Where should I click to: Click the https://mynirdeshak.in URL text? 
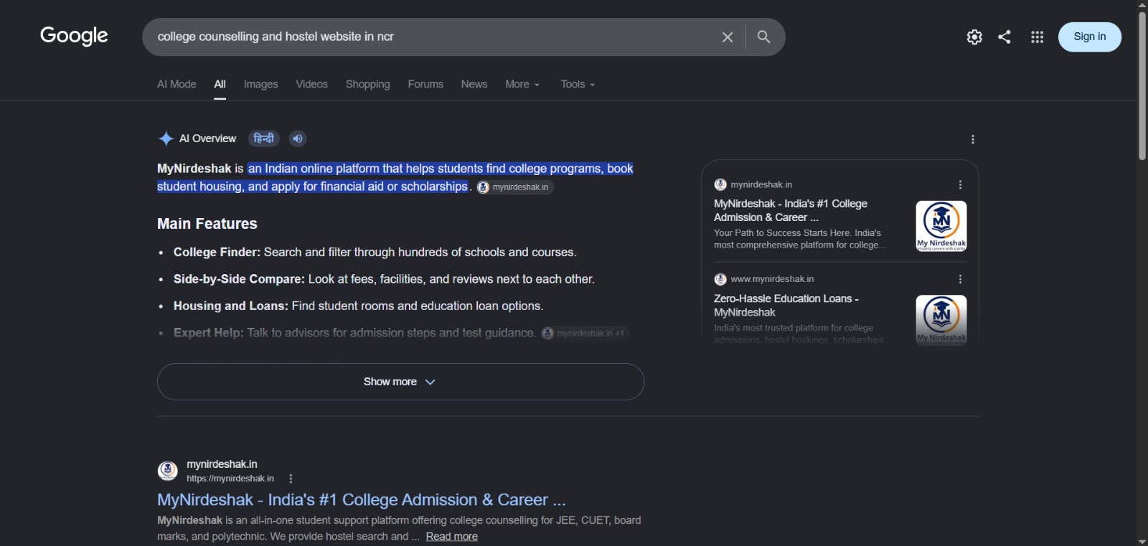tap(230, 479)
